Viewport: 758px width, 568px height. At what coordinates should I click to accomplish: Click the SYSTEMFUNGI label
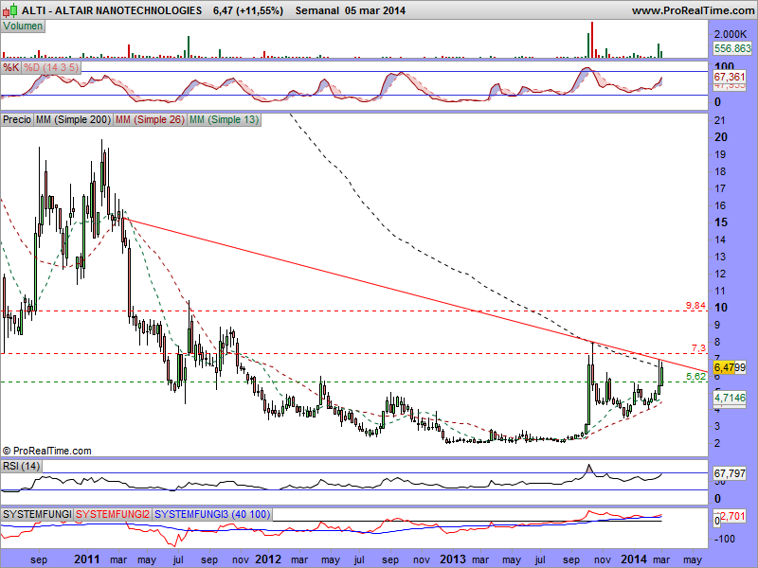pos(37,514)
